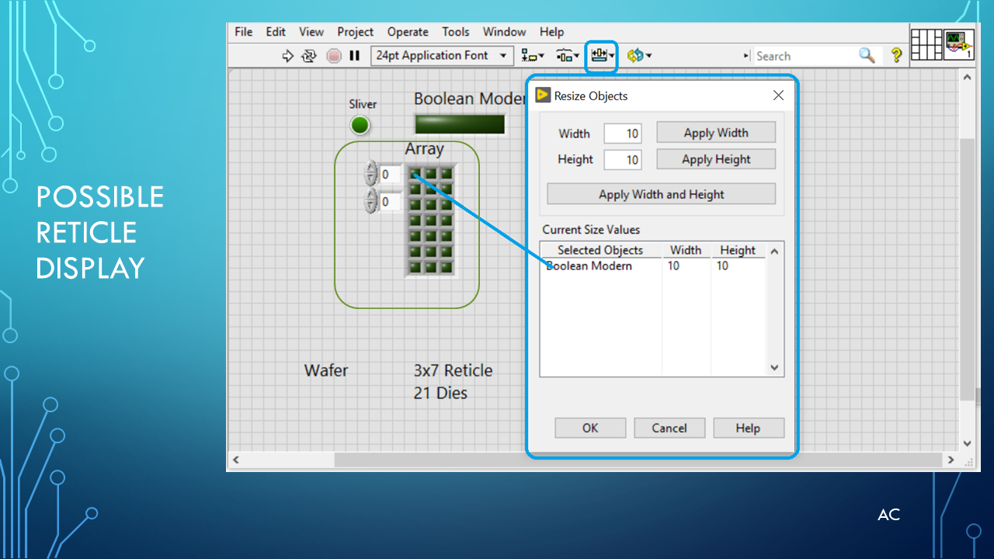Click Apply Width and Height button
This screenshot has width=994, height=559.
point(661,193)
